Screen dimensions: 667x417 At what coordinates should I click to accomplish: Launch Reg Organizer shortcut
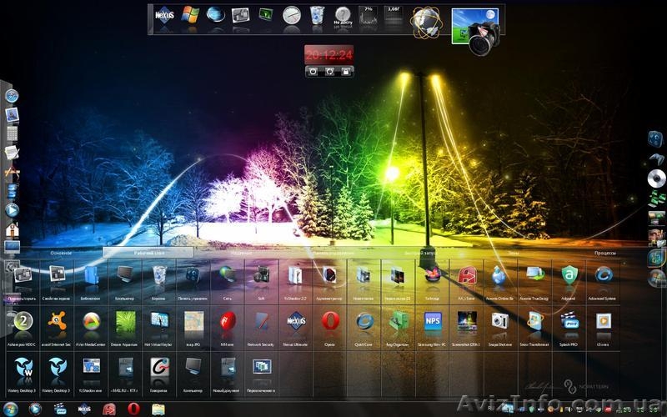point(399,320)
